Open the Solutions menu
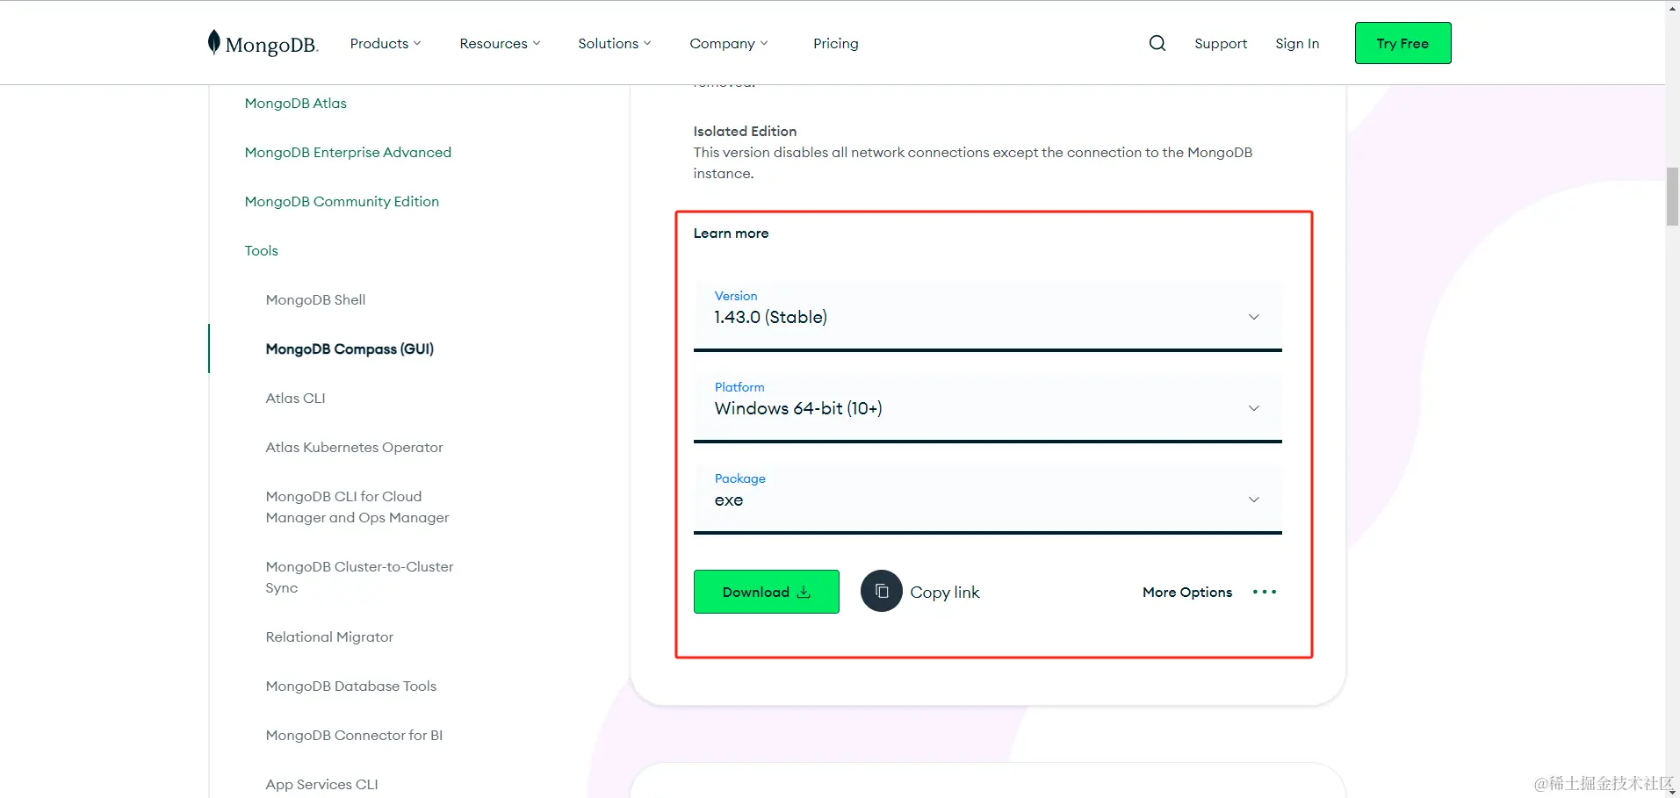 (x=615, y=43)
